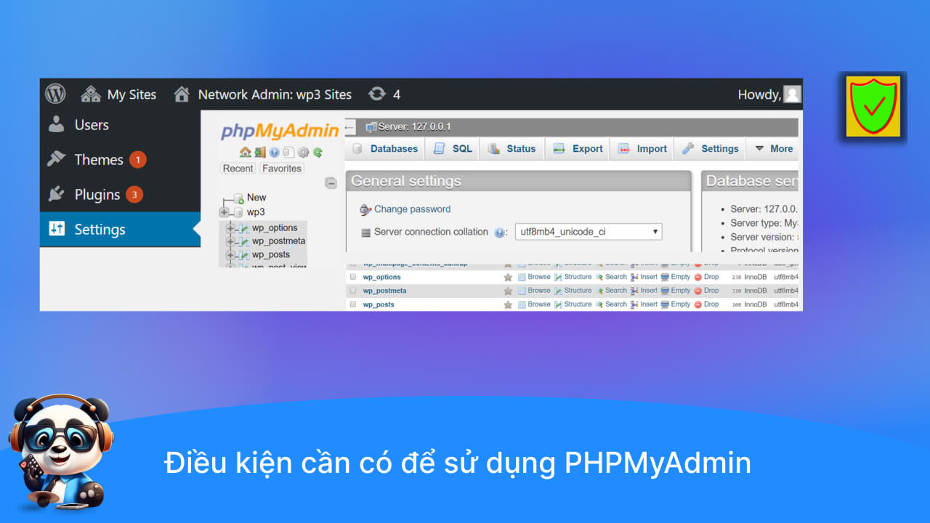This screenshot has height=523, width=930.
Task: Switch to the Status tab
Action: [x=512, y=149]
